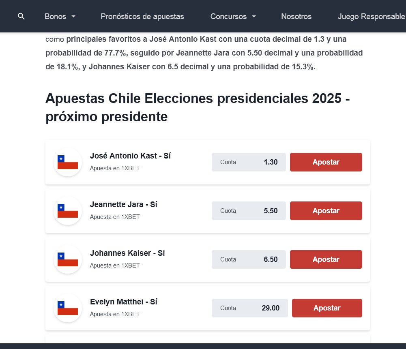Image resolution: width=406 pixels, height=349 pixels.
Task: Click Chile flag beside Evelyn Matthei
Action: (x=67, y=308)
